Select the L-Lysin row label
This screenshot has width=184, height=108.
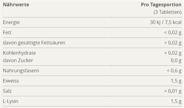[11, 101]
